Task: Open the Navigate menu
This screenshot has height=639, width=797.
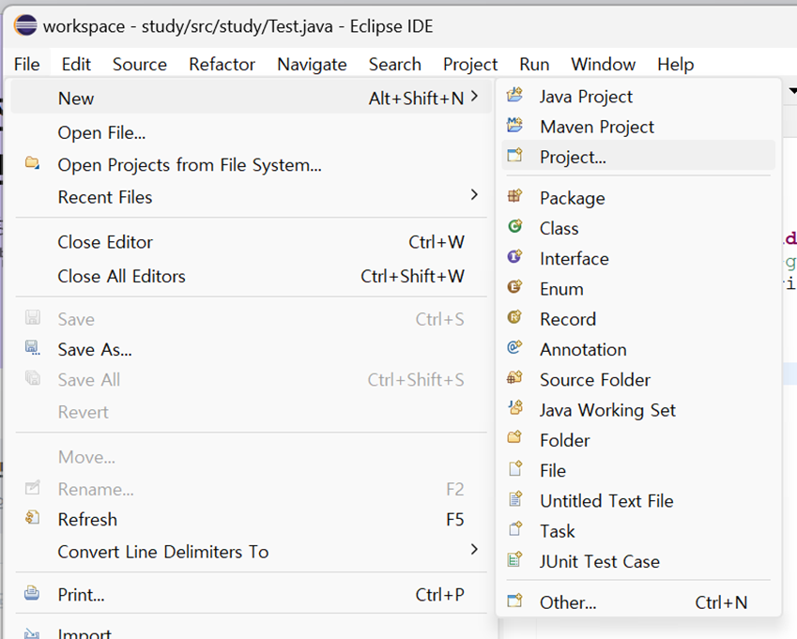Action: 312,64
